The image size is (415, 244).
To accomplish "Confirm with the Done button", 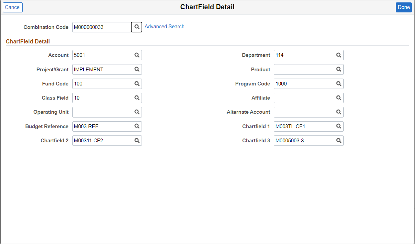I will tap(404, 7).
